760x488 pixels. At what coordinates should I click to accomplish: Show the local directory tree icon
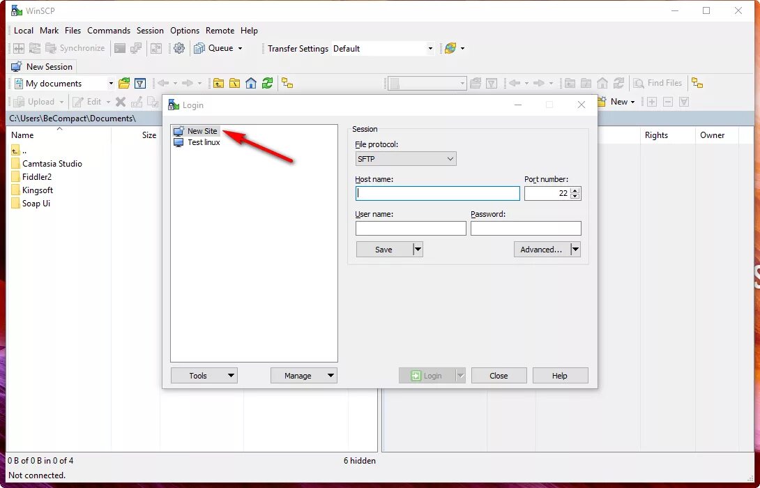[287, 84]
